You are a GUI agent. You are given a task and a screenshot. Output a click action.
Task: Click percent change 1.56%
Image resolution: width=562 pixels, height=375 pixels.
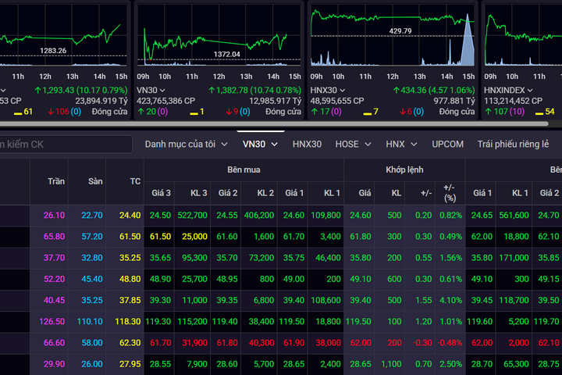pos(451,258)
